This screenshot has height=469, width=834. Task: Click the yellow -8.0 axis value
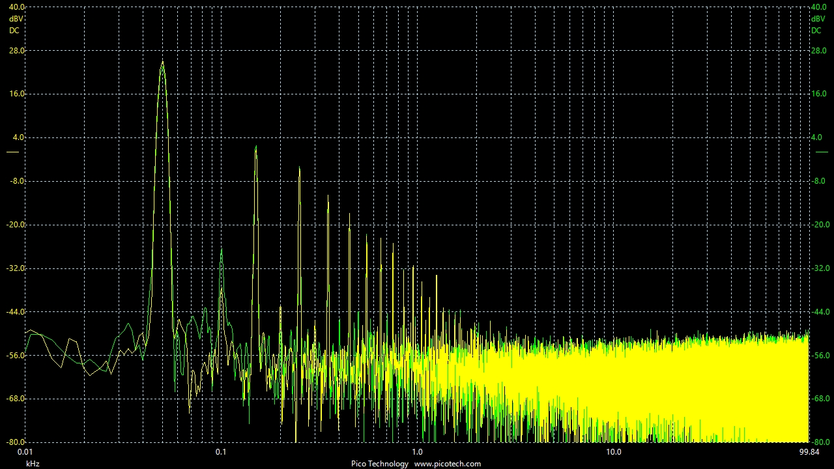(16, 181)
